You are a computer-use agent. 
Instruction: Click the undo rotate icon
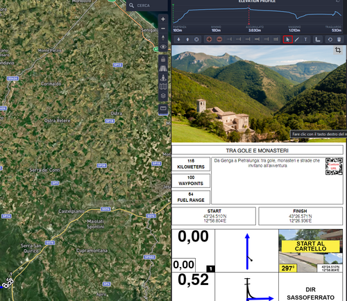(x=330, y=40)
